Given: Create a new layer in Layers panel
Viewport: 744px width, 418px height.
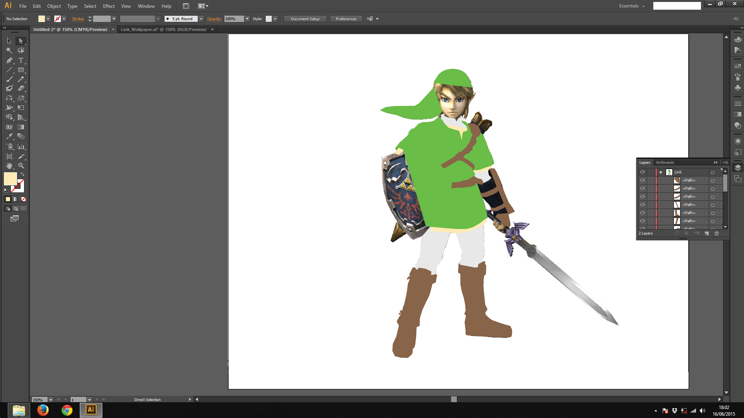Looking at the screenshot, I should pyautogui.click(x=706, y=233).
